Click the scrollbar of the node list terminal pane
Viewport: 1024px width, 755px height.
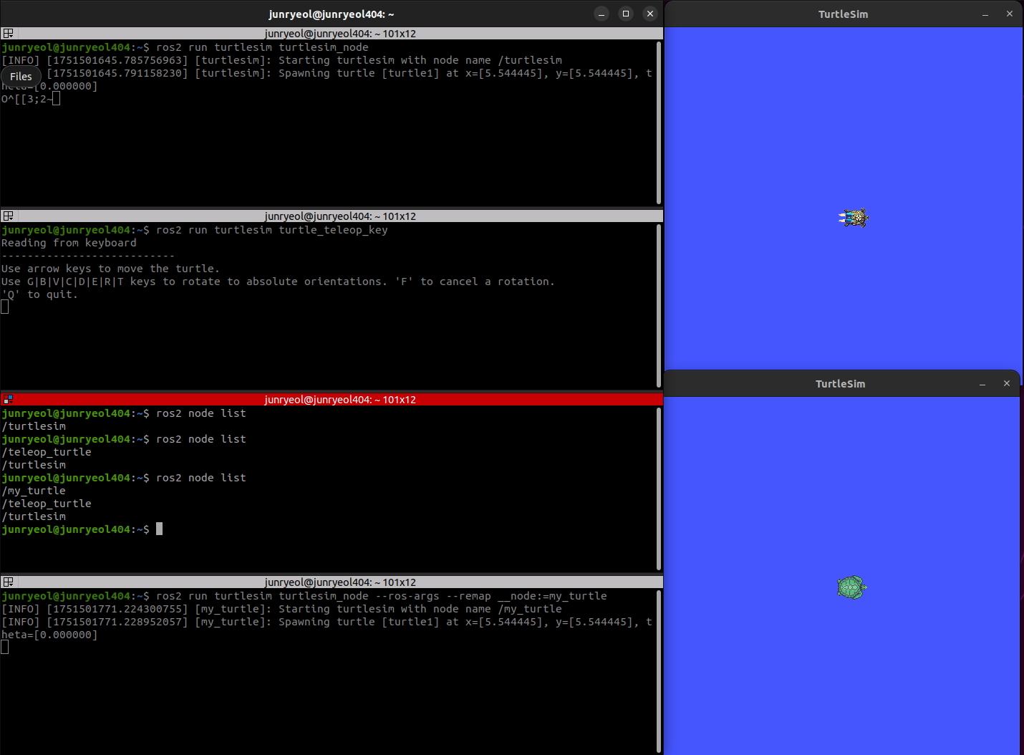[659, 489]
